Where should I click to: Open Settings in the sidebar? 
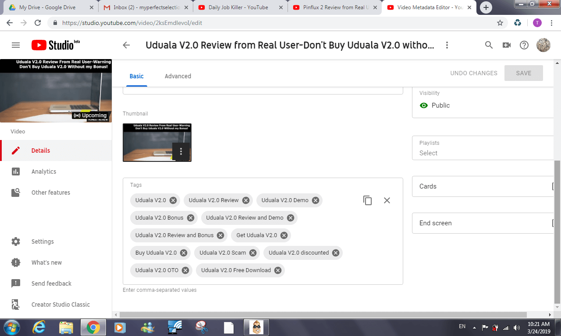pyautogui.click(x=56, y=241)
